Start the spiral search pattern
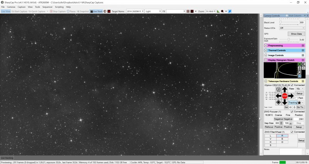This screenshot has height=164, width=309. pyautogui.click(x=278, y=90)
